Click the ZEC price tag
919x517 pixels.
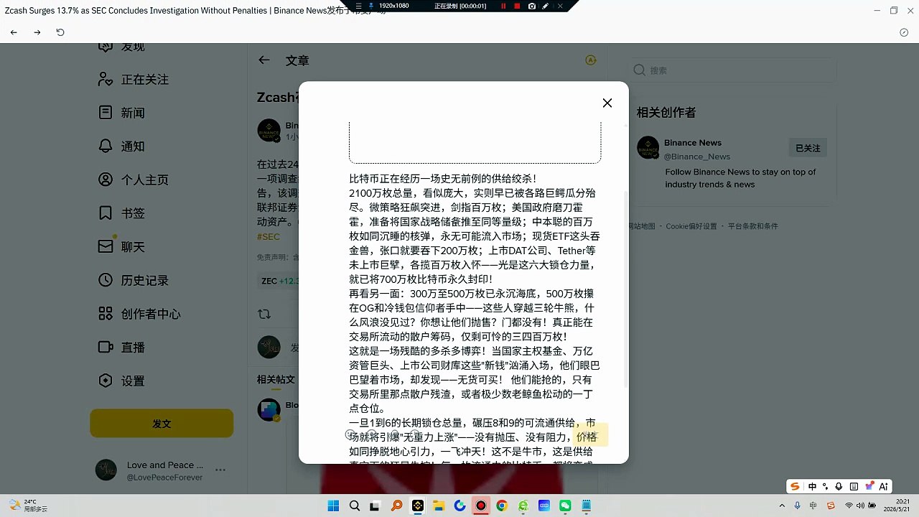[279, 281]
